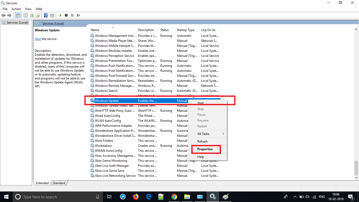
Task: Open the Action menu
Action: (16, 9)
